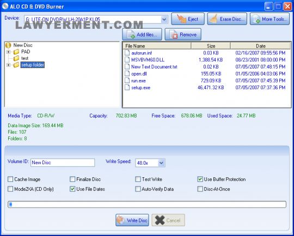Select the PAD folder label in tree

[26, 52]
